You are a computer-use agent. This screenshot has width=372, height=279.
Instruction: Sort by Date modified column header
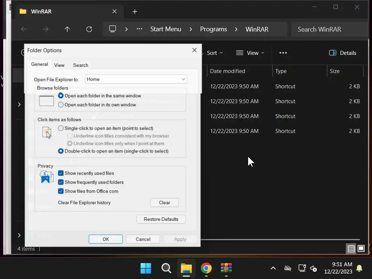click(x=240, y=71)
